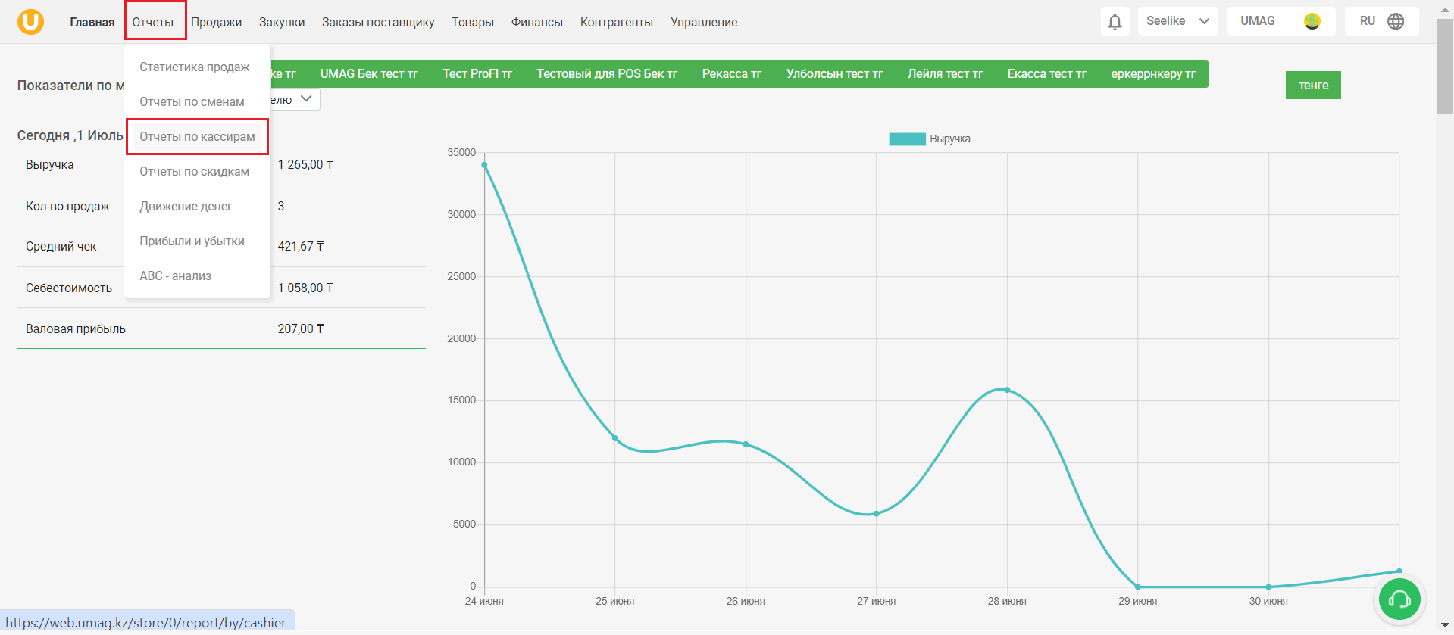Click Себестоимость value 1 058,00 ₸
The image size is (1454, 635).
coord(305,288)
